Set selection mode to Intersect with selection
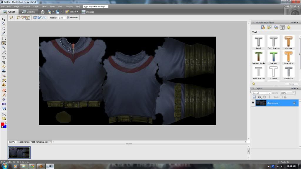Viewport: 301px width, 169px height. pos(45,18)
